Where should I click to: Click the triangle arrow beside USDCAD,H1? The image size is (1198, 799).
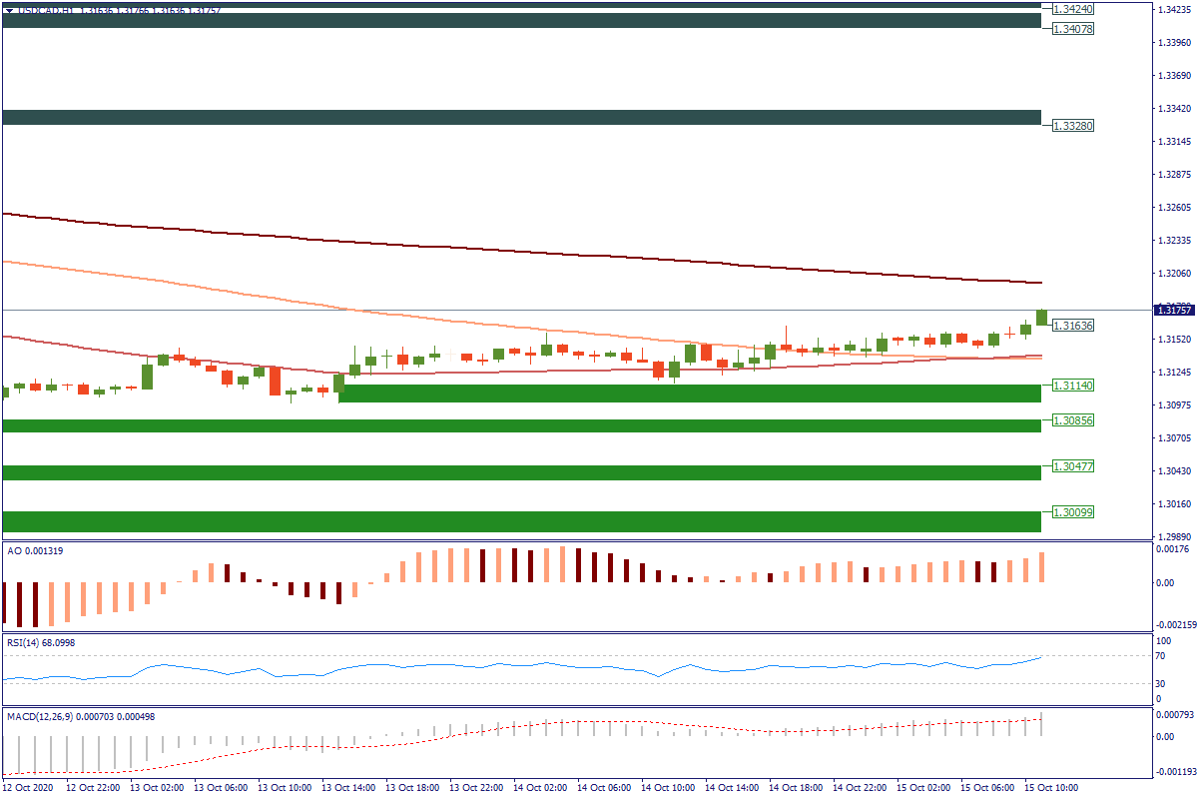click(x=9, y=10)
